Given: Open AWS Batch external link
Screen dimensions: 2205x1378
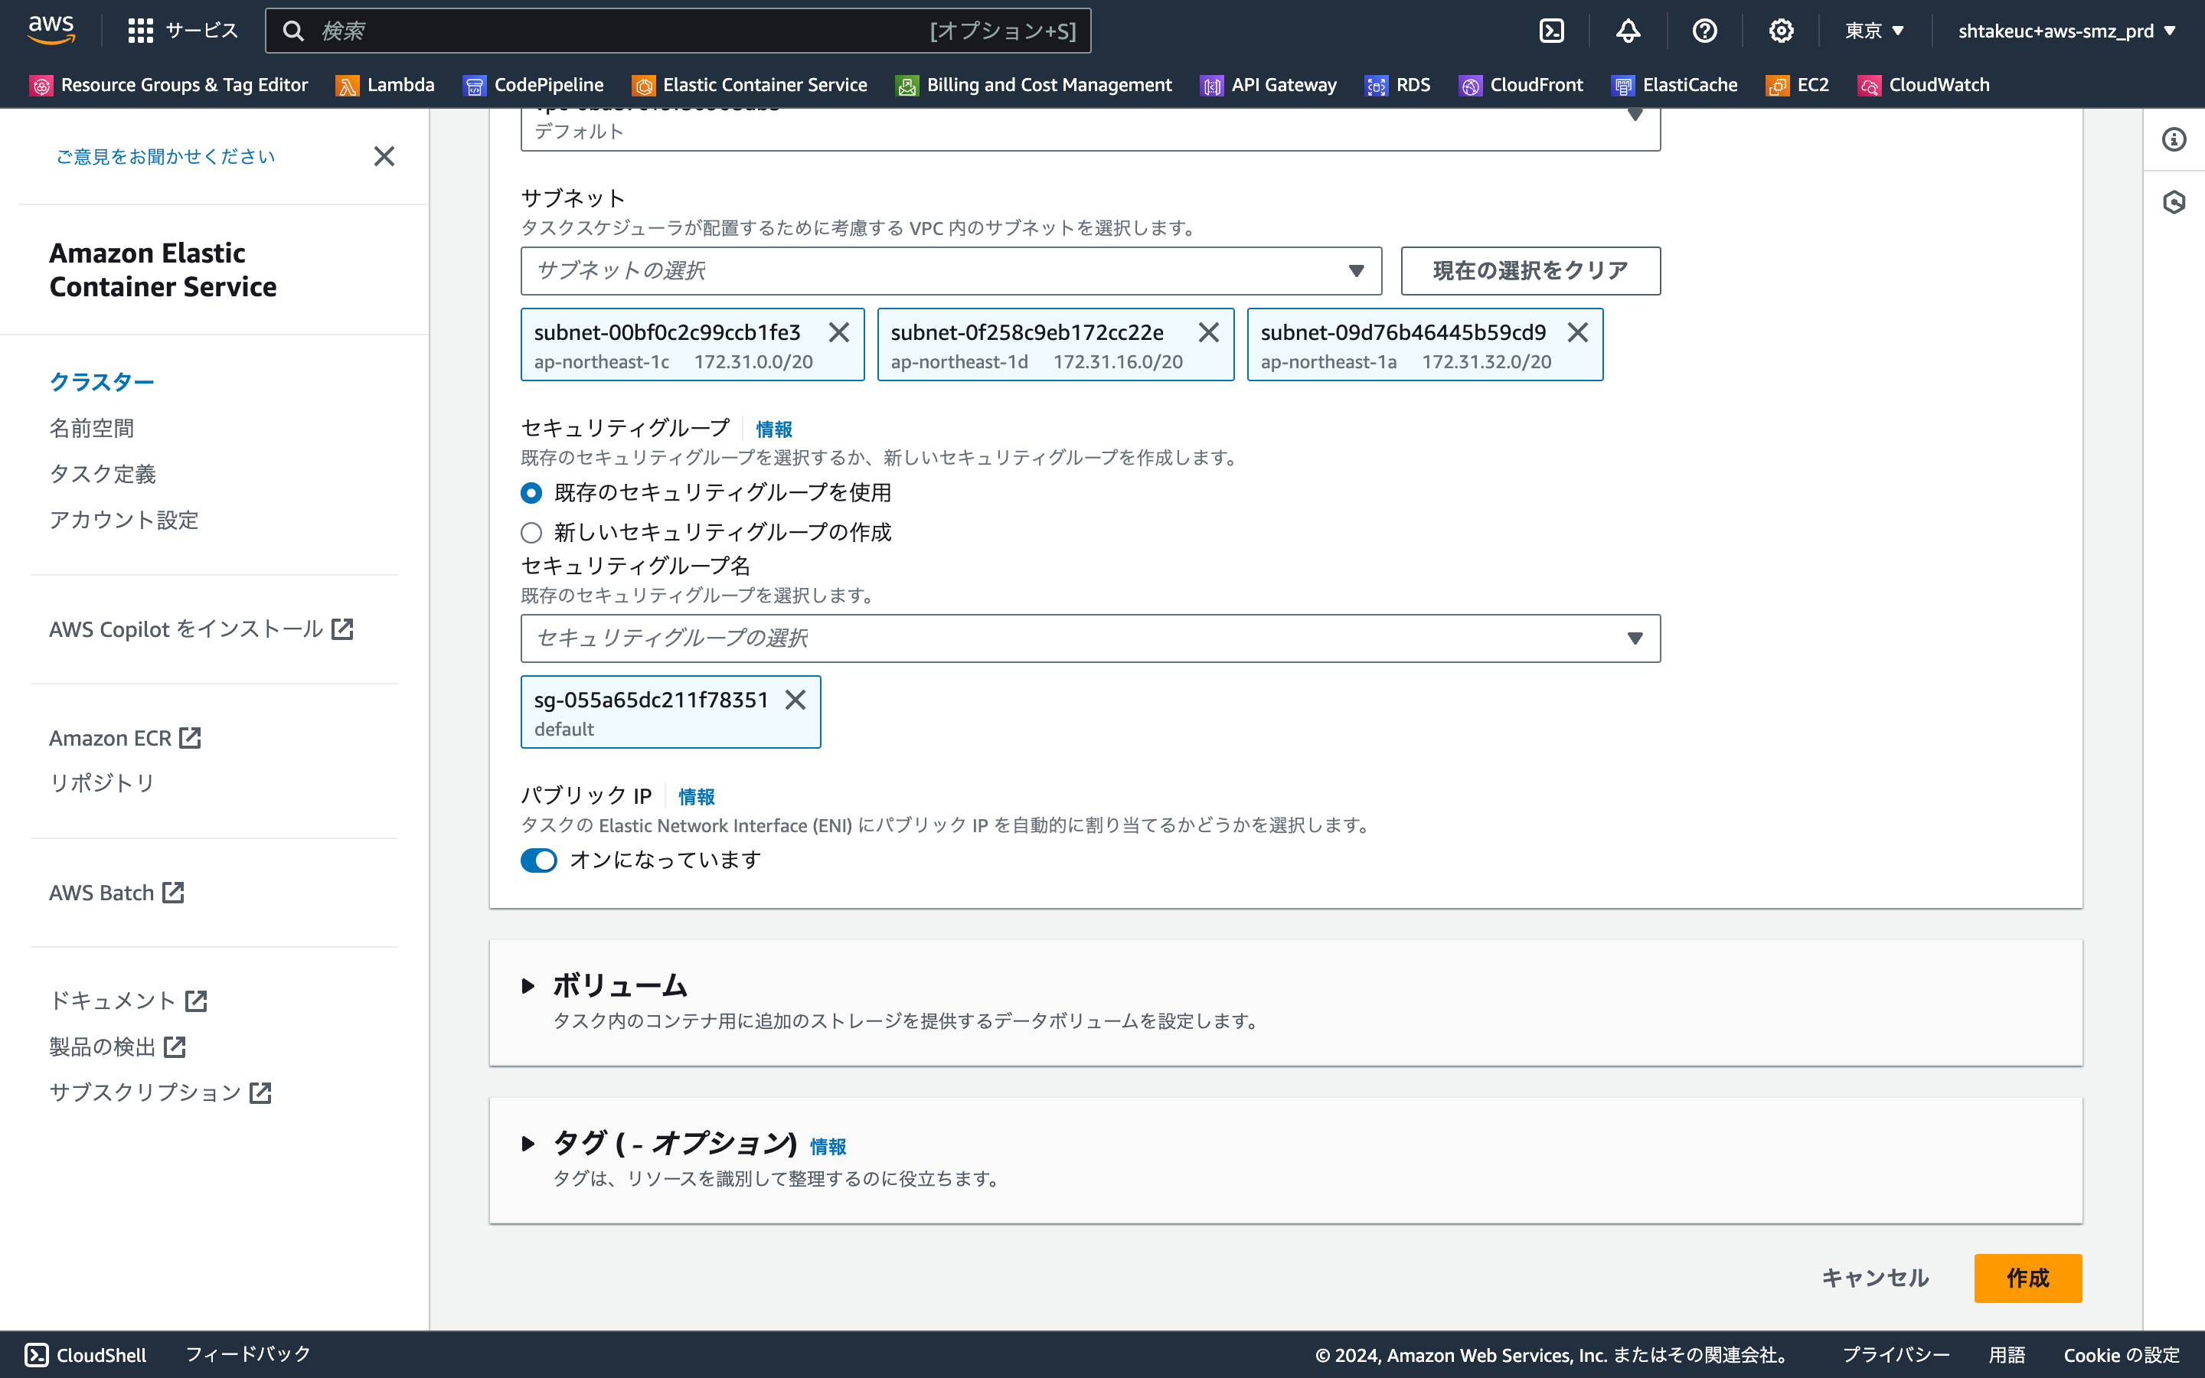Looking at the screenshot, I should point(116,892).
